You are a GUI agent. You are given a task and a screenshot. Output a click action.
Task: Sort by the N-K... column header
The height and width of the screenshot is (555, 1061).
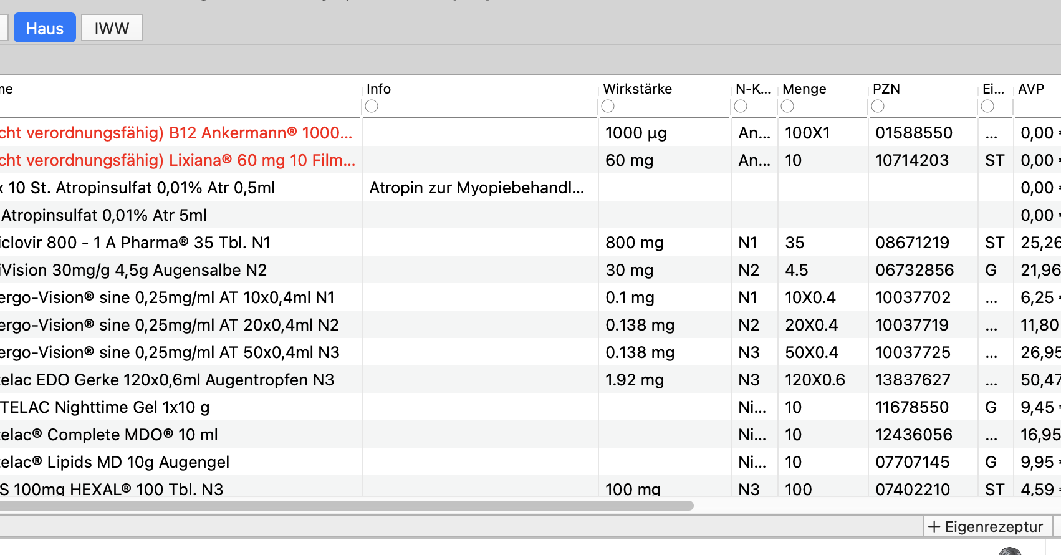point(753,89)
